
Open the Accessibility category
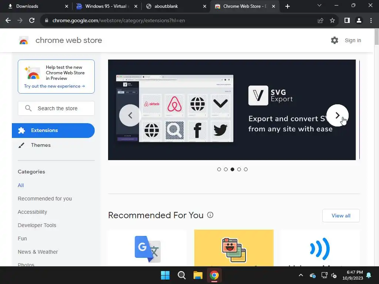pos(33,212)
